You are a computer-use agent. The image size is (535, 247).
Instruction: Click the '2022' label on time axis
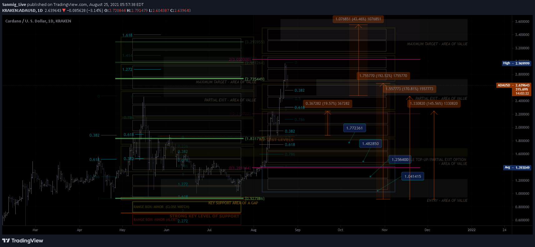(x=472, y=230)
